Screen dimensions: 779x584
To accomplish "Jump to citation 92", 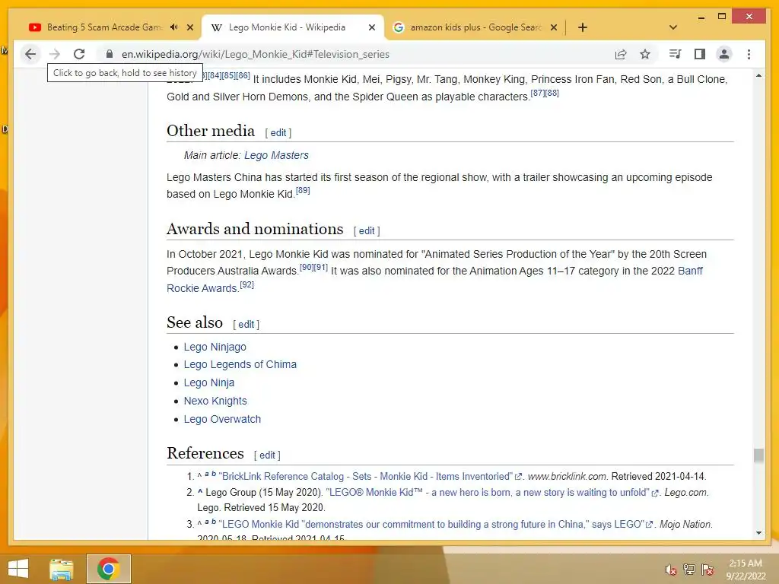I will pyautogui.click(x=246, y=284).
